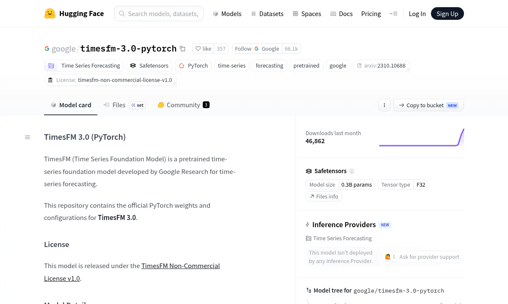Click the downloads trend chart
Image resolution: width=508 pixels, height=304 pixels.
[x=422, y=137]
